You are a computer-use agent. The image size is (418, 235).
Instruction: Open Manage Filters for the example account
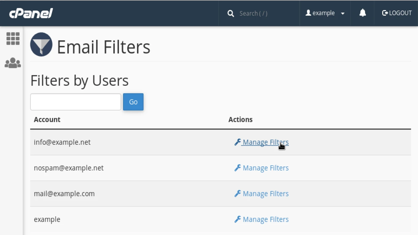tap(266, 219)
